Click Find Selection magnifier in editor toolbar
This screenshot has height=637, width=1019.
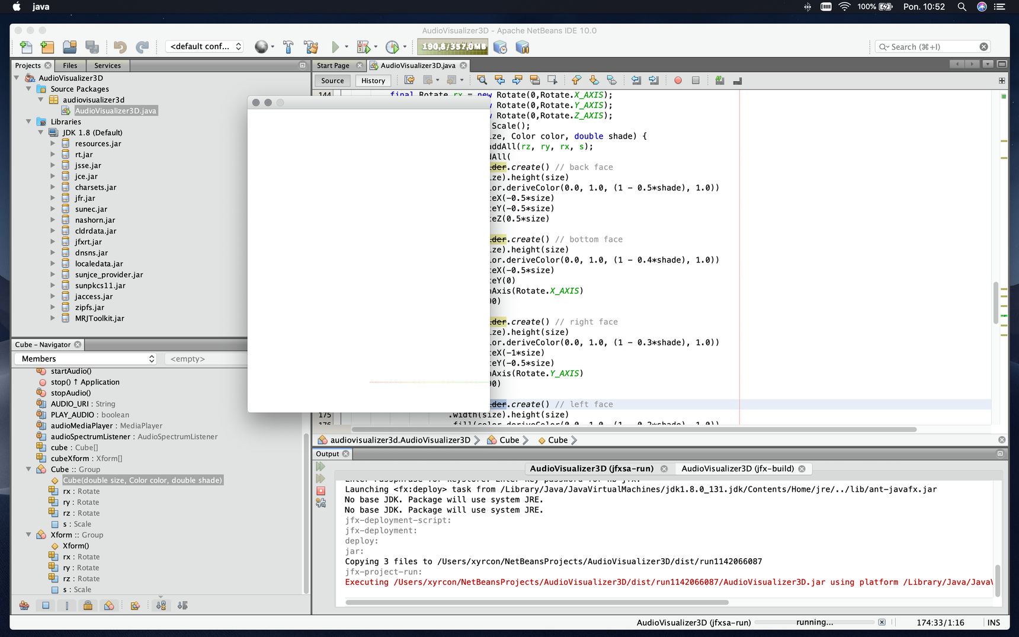pyautogui.click(x=482, y=80)
